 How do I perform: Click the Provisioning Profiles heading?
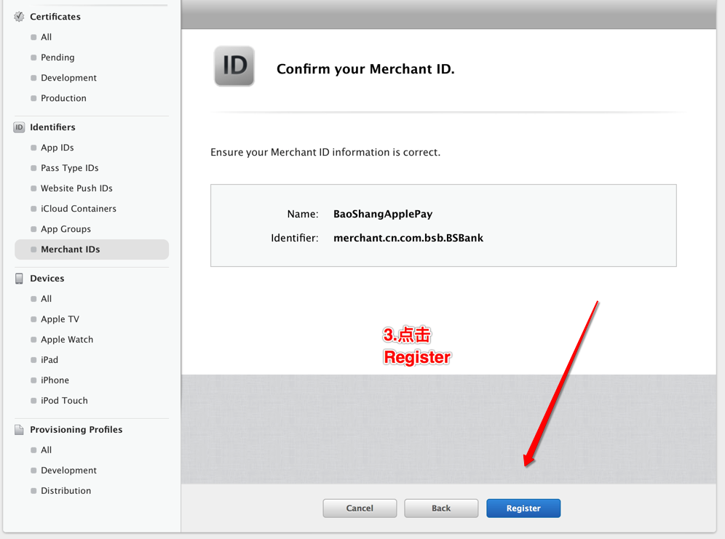[x=76, y=430]
